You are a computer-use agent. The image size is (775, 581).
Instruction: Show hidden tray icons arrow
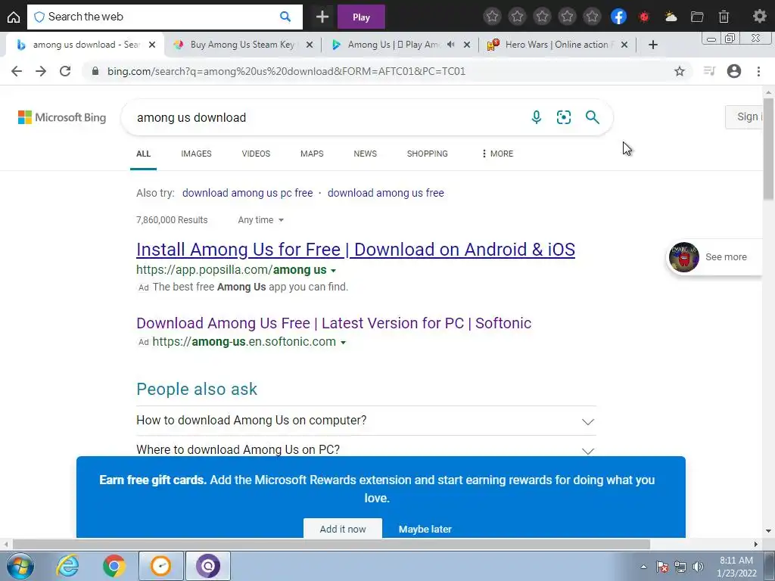pos(643,567)
